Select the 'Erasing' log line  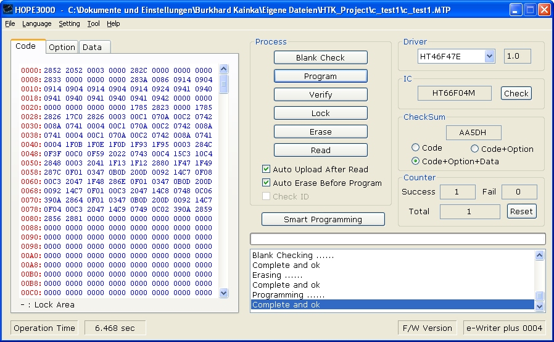coord(268,275)
